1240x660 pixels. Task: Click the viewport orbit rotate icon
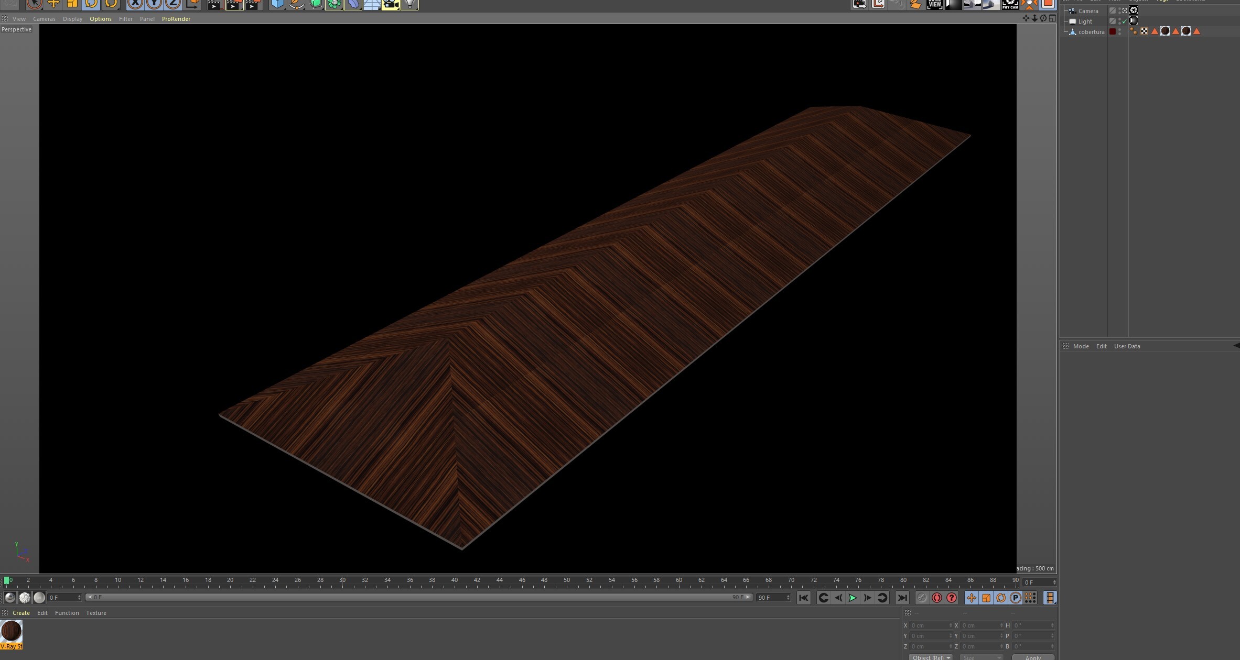point(1043,18)
